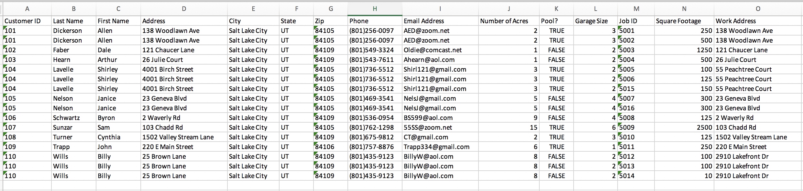
Task: Click the 'Garage Size' header cell
Action: click(596, 21)
